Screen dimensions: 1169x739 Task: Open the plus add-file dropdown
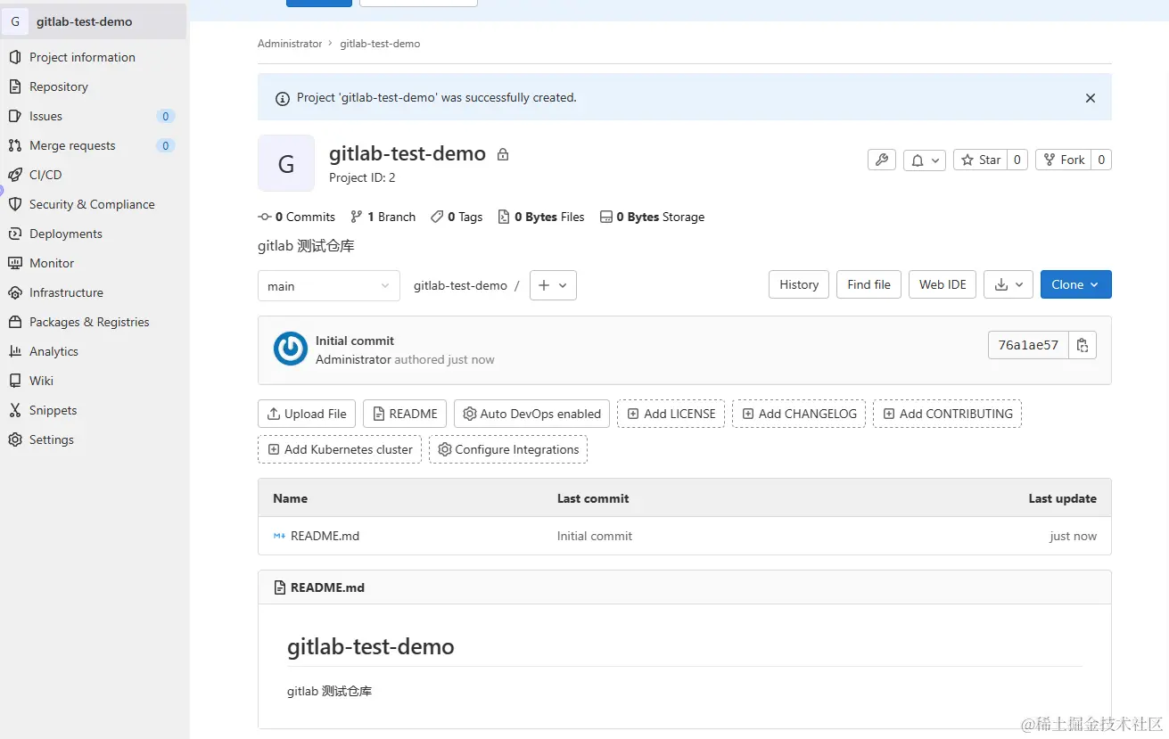click(553, 285)
